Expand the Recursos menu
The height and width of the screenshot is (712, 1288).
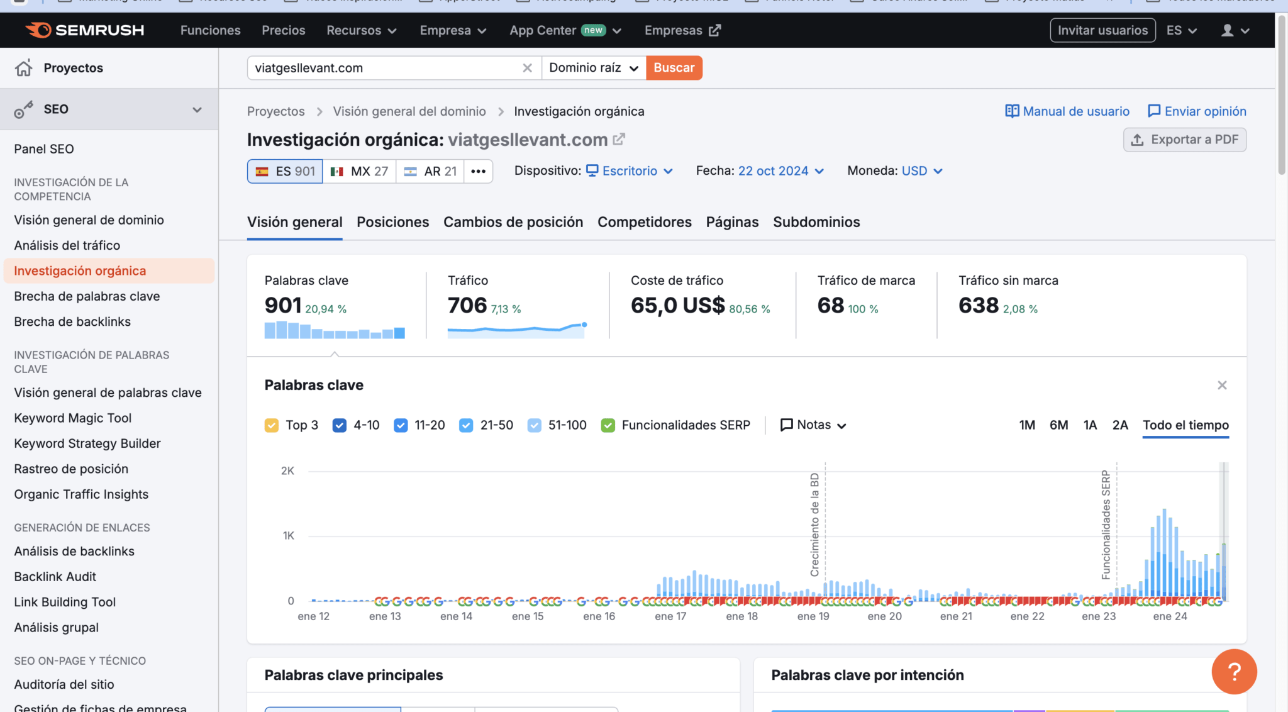[362, 30]
